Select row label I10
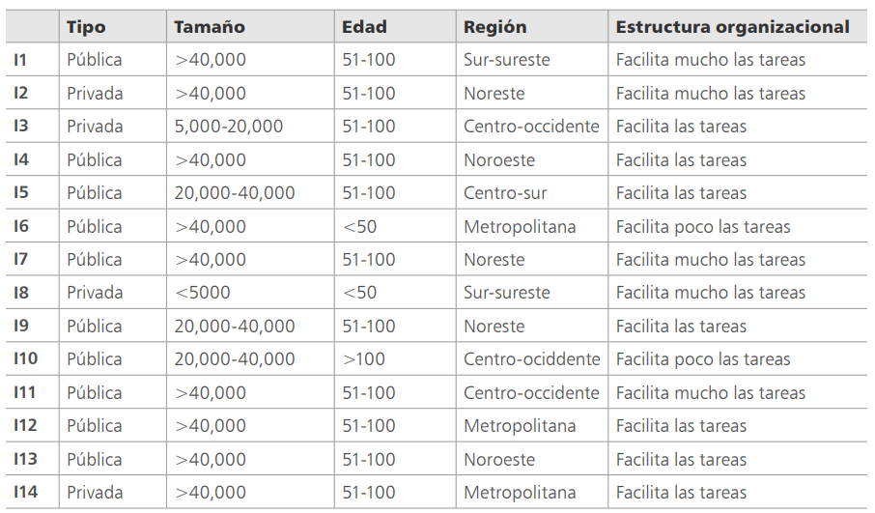Screen dimensions: 875x513 coord(26,359)
